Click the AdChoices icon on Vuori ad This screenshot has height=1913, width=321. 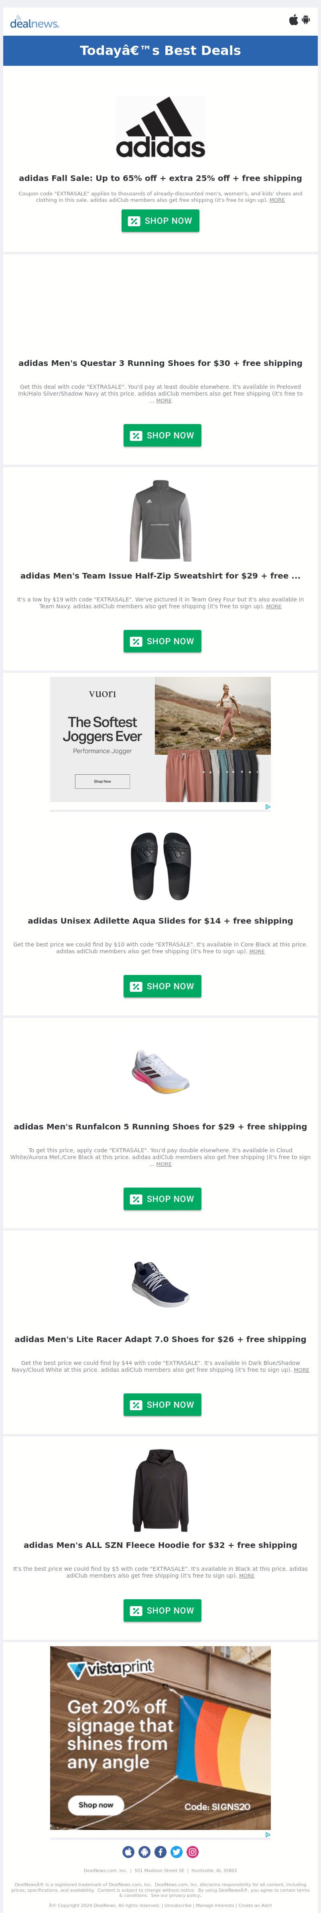coord(268,806)
